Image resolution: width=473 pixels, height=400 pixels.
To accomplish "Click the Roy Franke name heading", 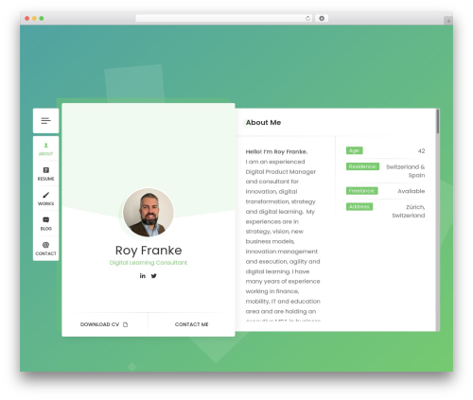I will point(149,251).
